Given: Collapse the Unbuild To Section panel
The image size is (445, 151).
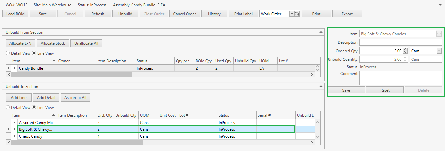Looking at the screenshot, I should (321, 86).
